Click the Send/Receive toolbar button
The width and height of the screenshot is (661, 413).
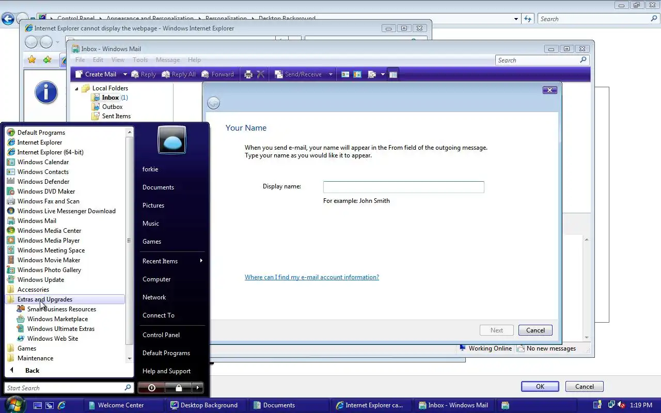pyautogui.click(x=298, y=74)
